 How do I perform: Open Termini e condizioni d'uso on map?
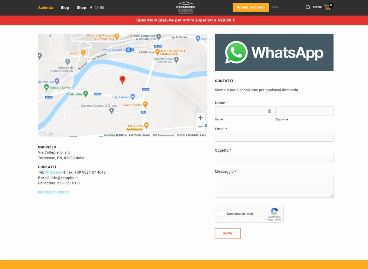(x=191, y=135)
